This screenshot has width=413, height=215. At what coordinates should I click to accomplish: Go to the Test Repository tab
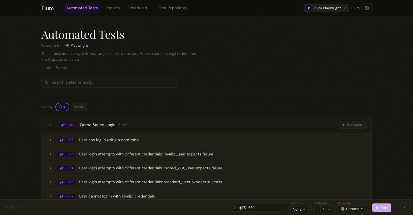pos(173,8)
